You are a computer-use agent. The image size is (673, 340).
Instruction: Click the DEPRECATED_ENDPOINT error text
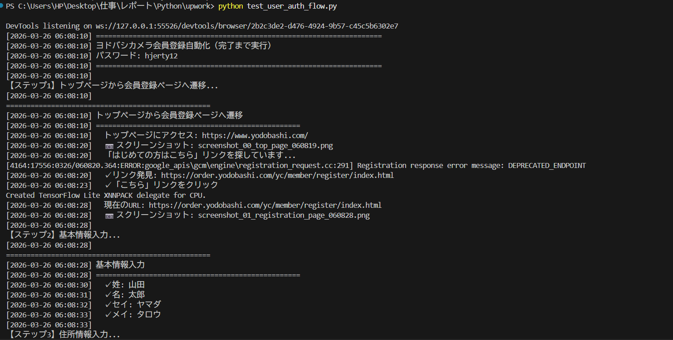[x=547, y=165]
